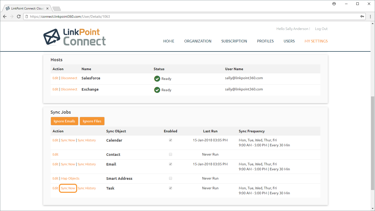The height and width of the screenshot is (211, 375).
Task: Open Sync History for Email
Action: (87, 164)
